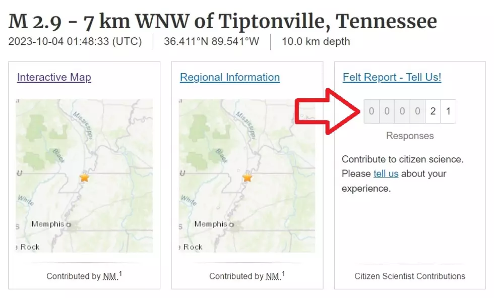Click the star epicenter on Interactive Map
Screen dimensions: 494x298
[x=85, y=177]
